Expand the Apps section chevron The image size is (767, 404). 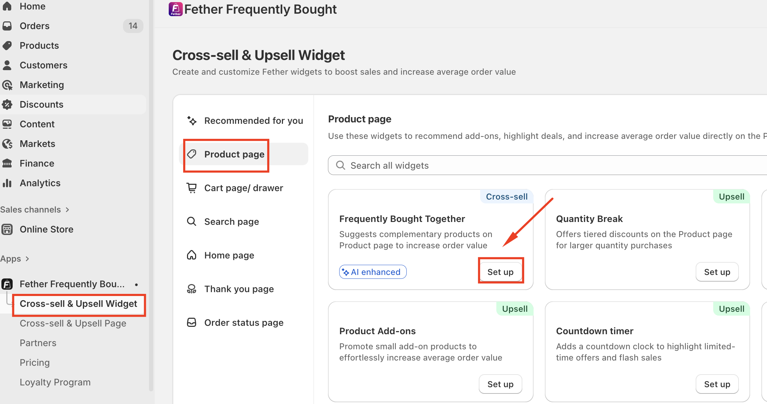click(27, 259)
